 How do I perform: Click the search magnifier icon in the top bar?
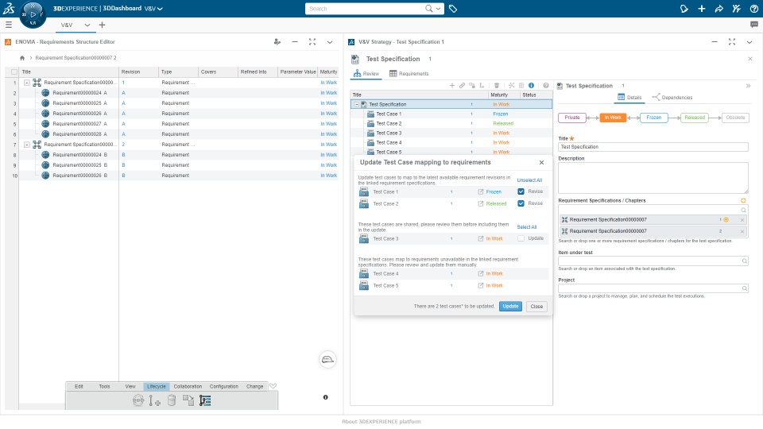click(x=428, y=8)
